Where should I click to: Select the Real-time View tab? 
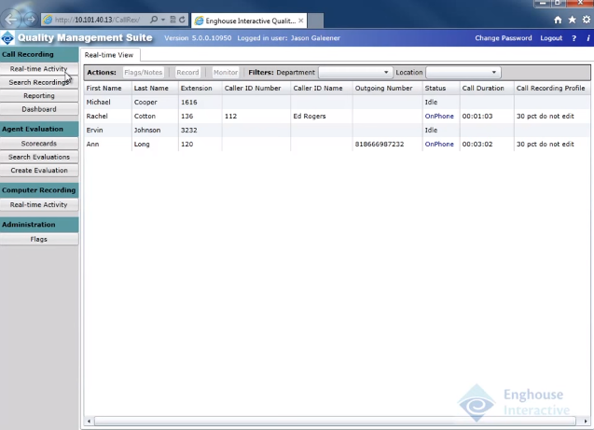click(x=109, y=55)
